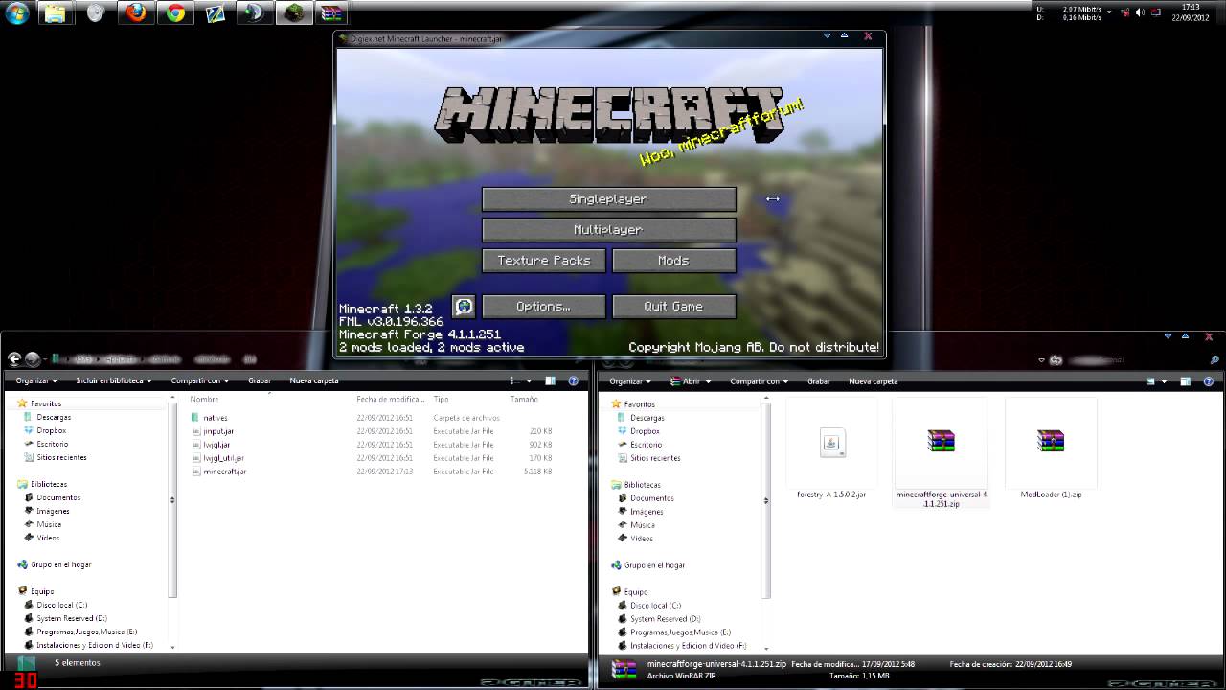Click the system clock showing 17:13

[1192, 7]
